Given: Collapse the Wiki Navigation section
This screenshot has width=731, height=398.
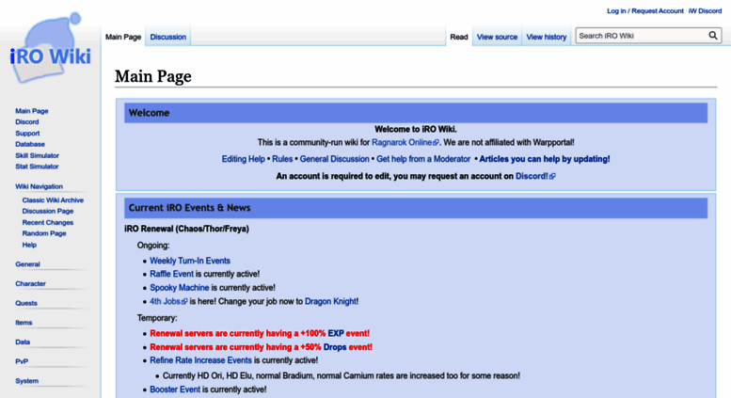Looking at the screenshot, I should coord(39,186).
